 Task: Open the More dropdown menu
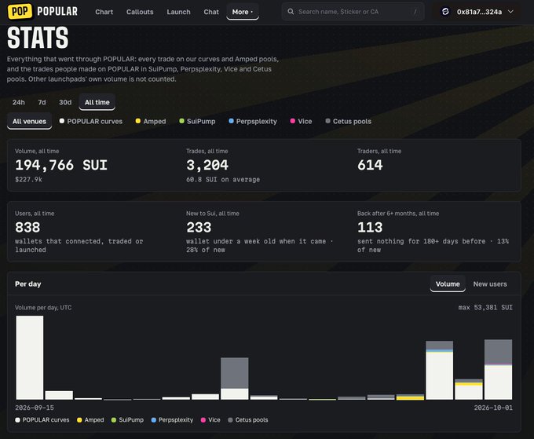pyautogui.click(x=243, y=12)
